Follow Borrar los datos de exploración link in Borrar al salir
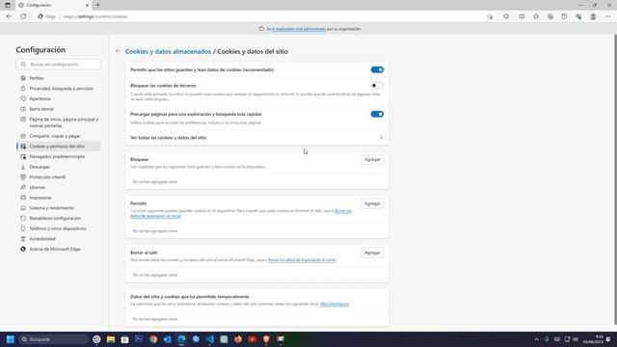 pyautogui.click(x=302, y=260)
